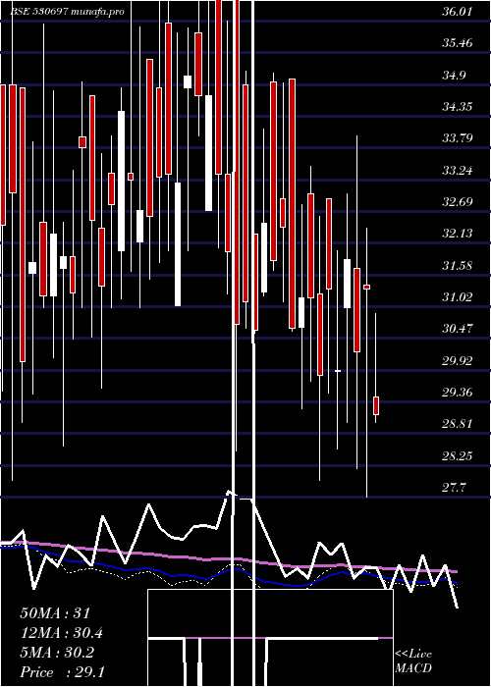
Task: Click the '<<Live MACD' label
Action: pos(413,661)
